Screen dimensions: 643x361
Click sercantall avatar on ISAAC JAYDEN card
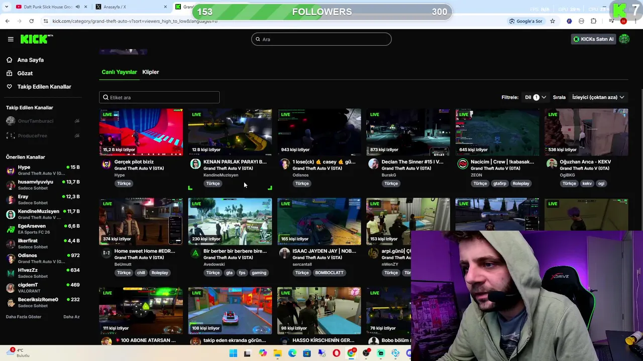coord(284,253)
